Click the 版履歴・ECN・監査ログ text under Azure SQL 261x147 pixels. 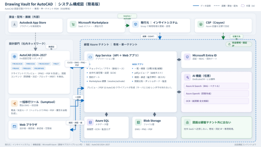(x=98, y=129)
